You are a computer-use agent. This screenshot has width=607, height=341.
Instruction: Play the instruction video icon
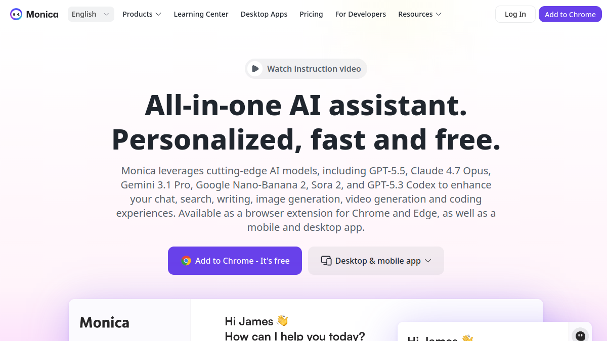[x=255, y=69]
